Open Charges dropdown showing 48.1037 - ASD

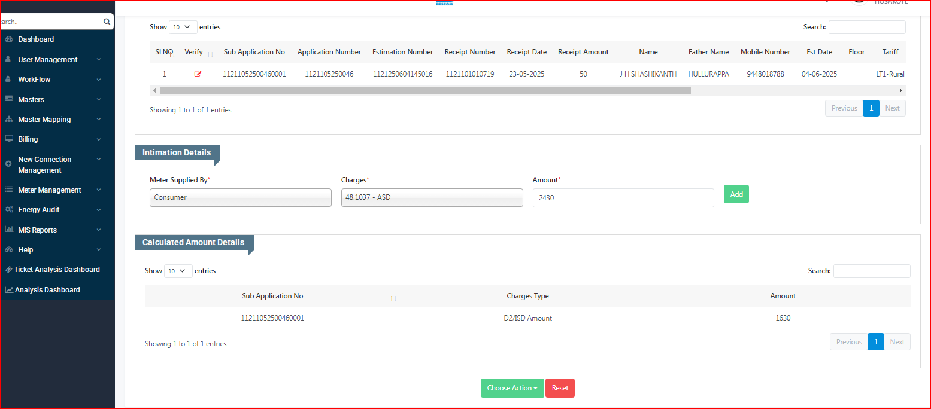[x=432, y=197]
